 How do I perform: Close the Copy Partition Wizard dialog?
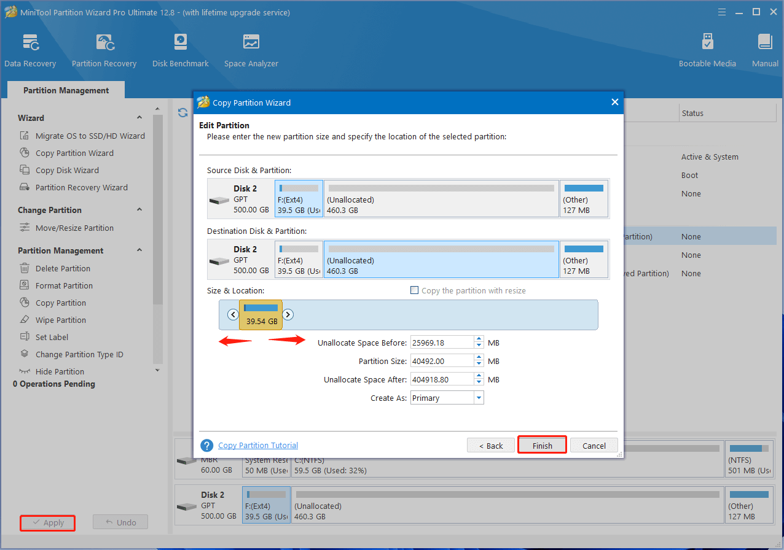pyautogui.click(x=614, y=103)
